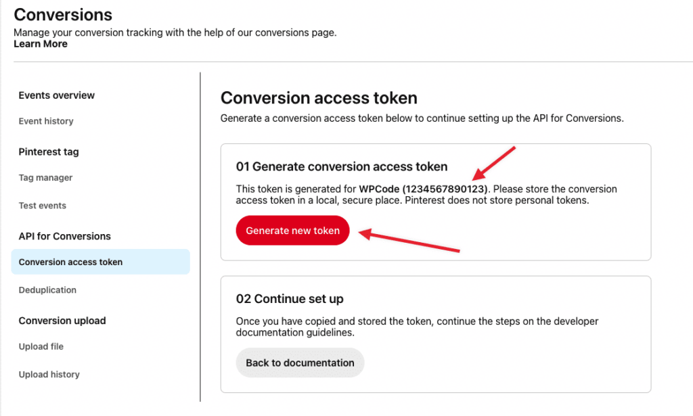Click the Conversions page heading
This screenshot has width=693, height=416.
[63, 15]
